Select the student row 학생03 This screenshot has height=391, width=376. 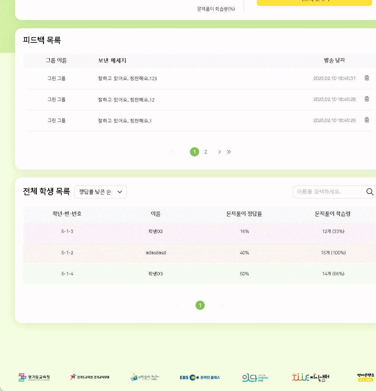point(156,274)
